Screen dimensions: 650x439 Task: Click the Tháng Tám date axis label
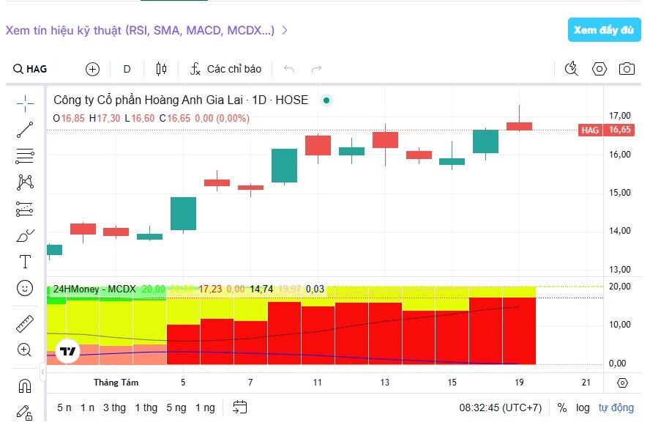(x=116, y=383)
